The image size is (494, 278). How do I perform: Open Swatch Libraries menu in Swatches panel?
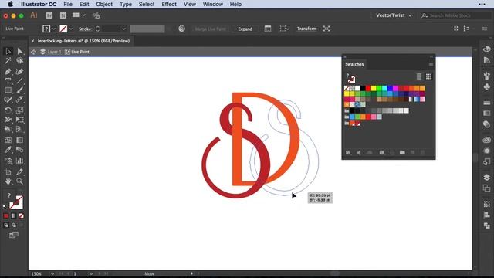pos(348,153)
